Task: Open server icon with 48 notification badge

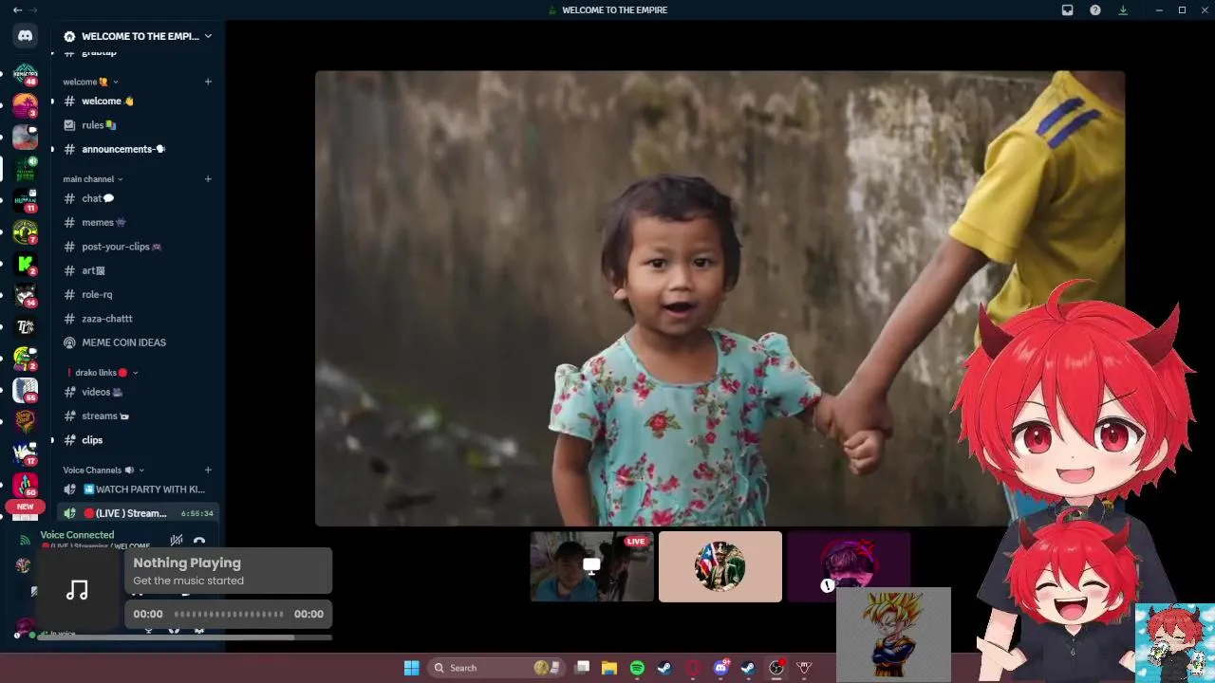Action: (x=25, y=75)
